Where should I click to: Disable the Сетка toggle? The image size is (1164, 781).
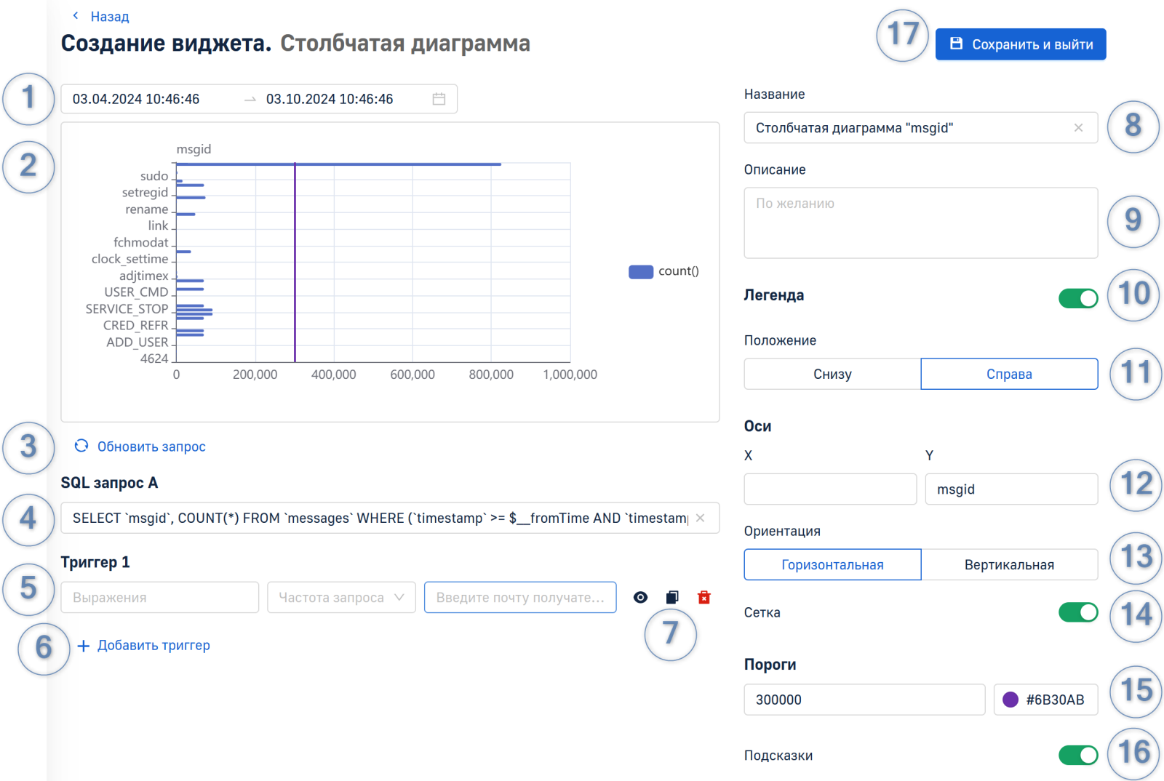tap(1077, 612)
